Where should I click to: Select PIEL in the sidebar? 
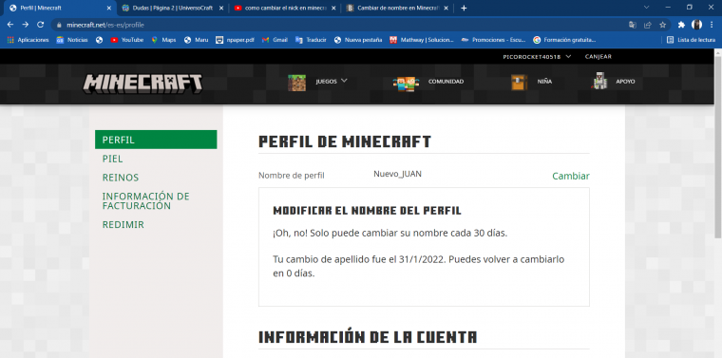[112, 159]
